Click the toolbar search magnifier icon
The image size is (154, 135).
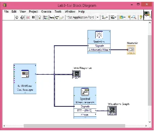tap(134, 17)
